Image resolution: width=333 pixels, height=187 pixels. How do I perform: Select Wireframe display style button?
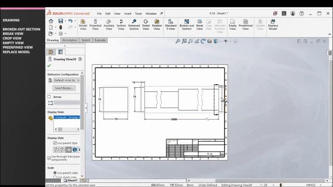56,150
